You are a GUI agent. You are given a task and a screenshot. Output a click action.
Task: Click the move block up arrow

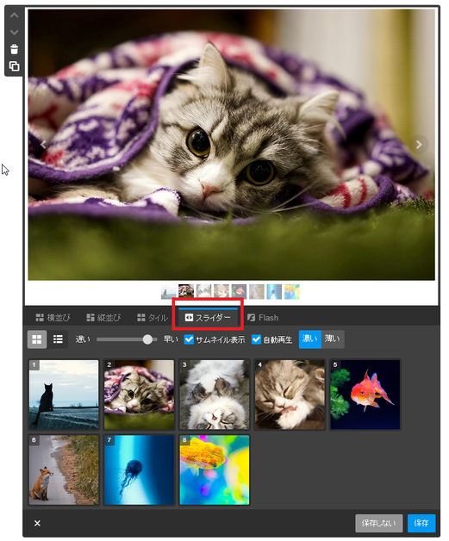14,16
